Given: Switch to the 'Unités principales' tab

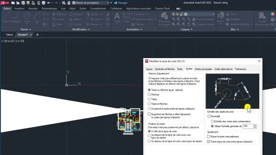Looking at the screenshot, I should (x=203, y=69).
